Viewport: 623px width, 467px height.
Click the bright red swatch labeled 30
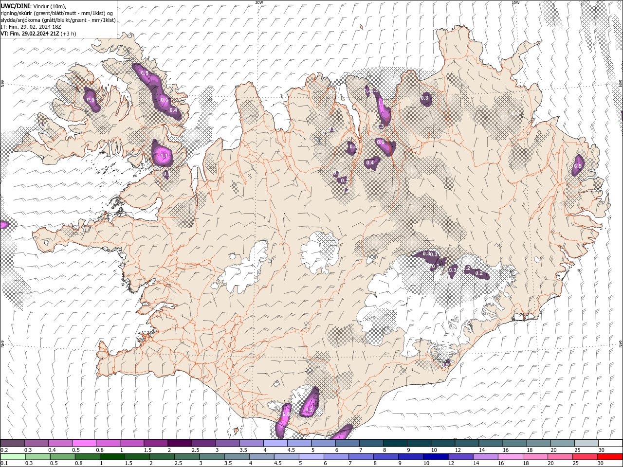tap(609, 457)
